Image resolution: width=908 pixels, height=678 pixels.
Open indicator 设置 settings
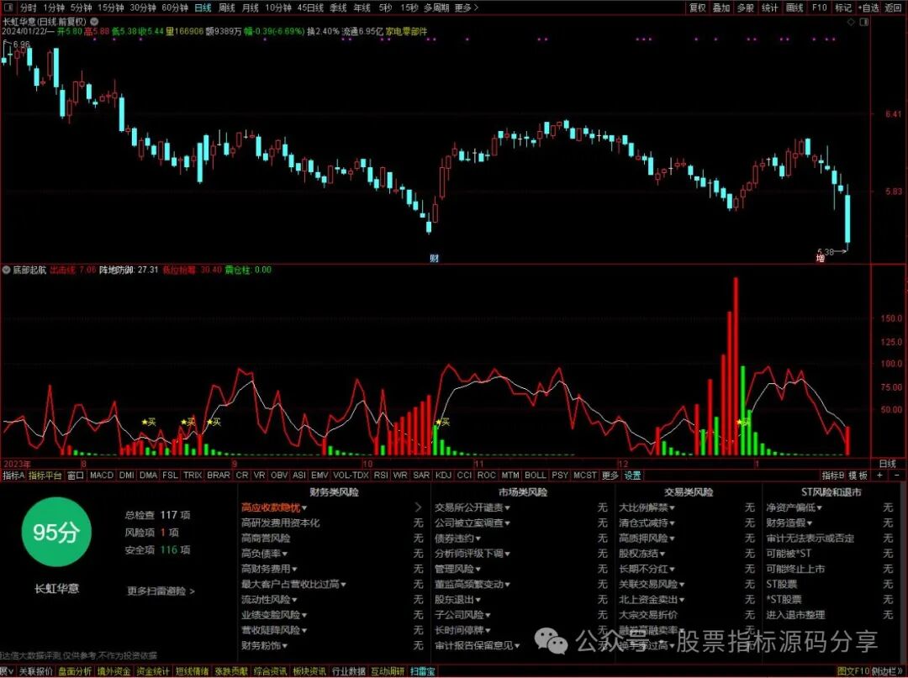(x=632, y=475)
